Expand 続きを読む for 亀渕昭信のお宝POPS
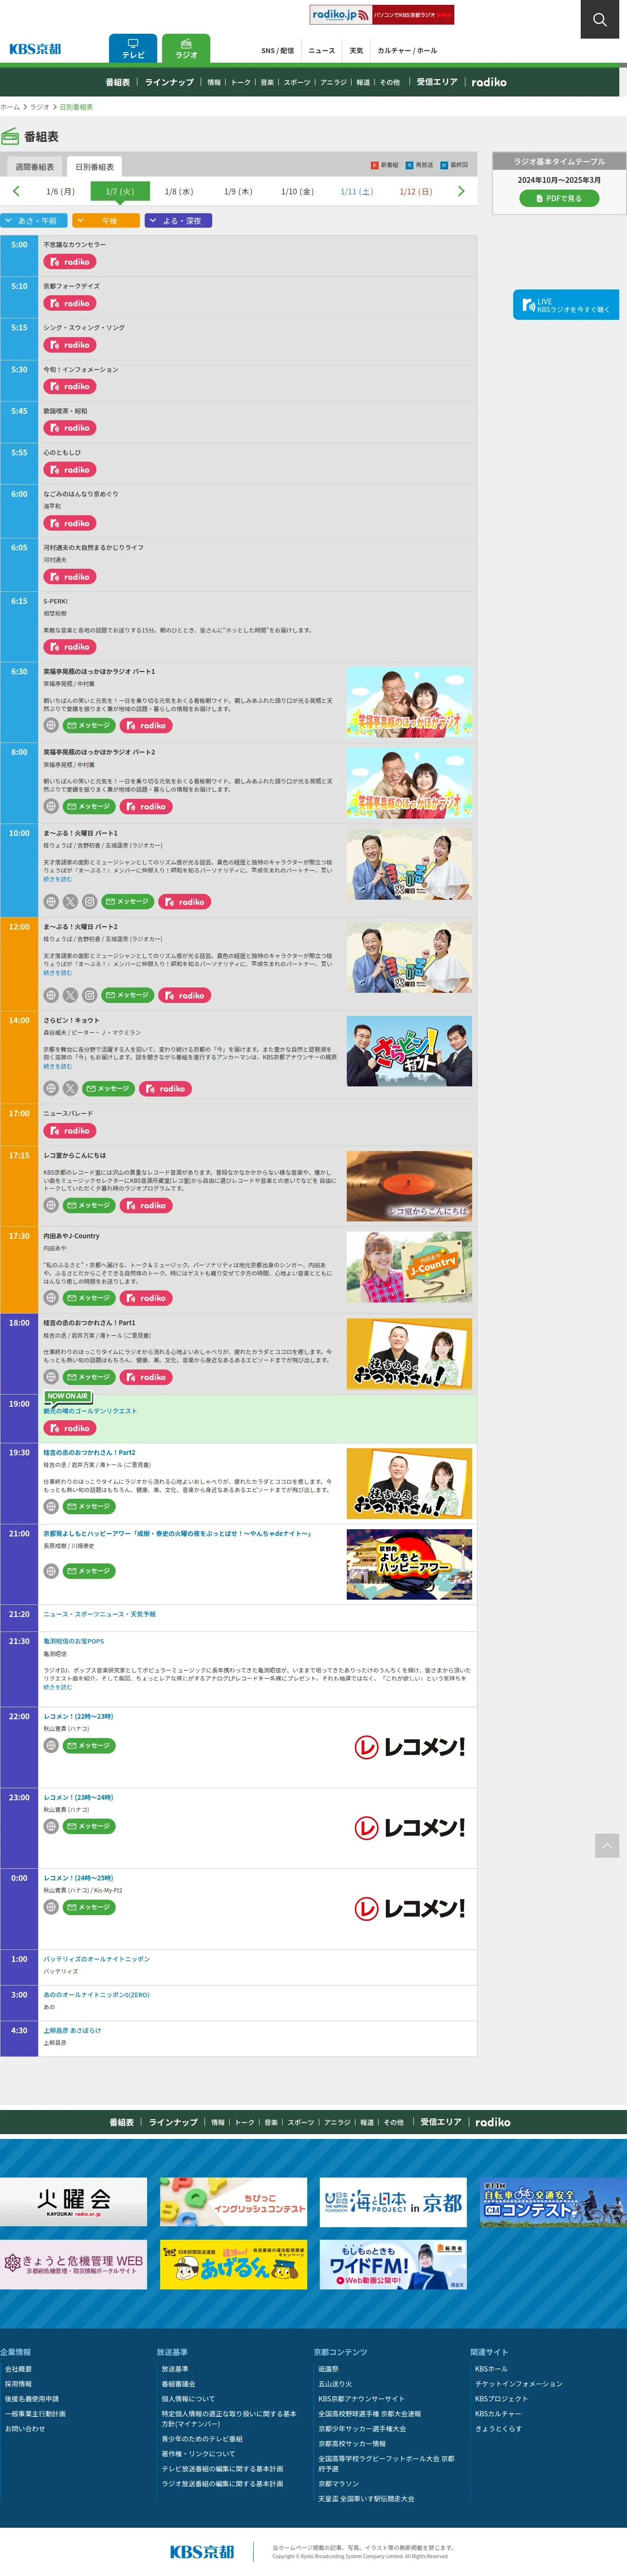Image resolution: width=627 pixels, height=2576 pixels. click(58, 1687)
